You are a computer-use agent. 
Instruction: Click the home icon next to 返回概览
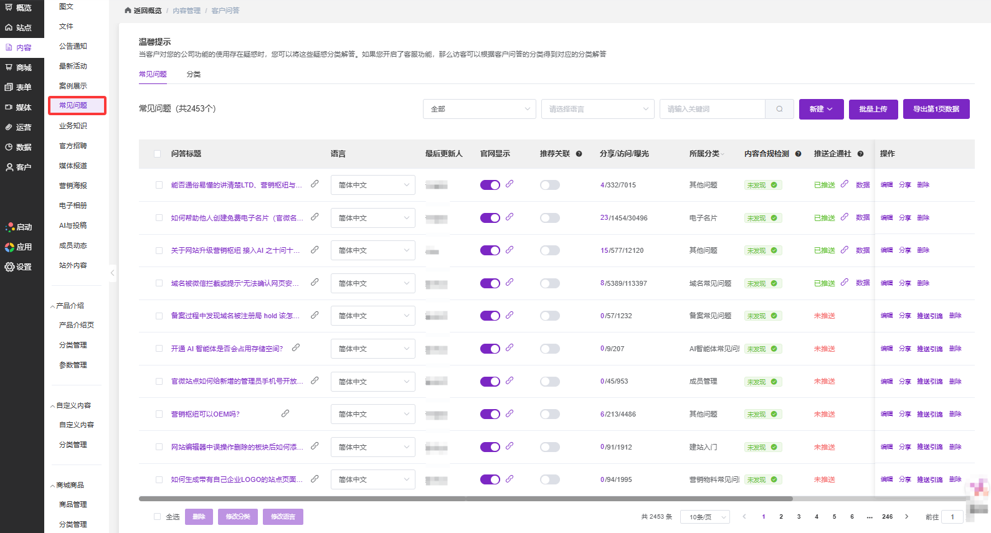click(128, 11)
